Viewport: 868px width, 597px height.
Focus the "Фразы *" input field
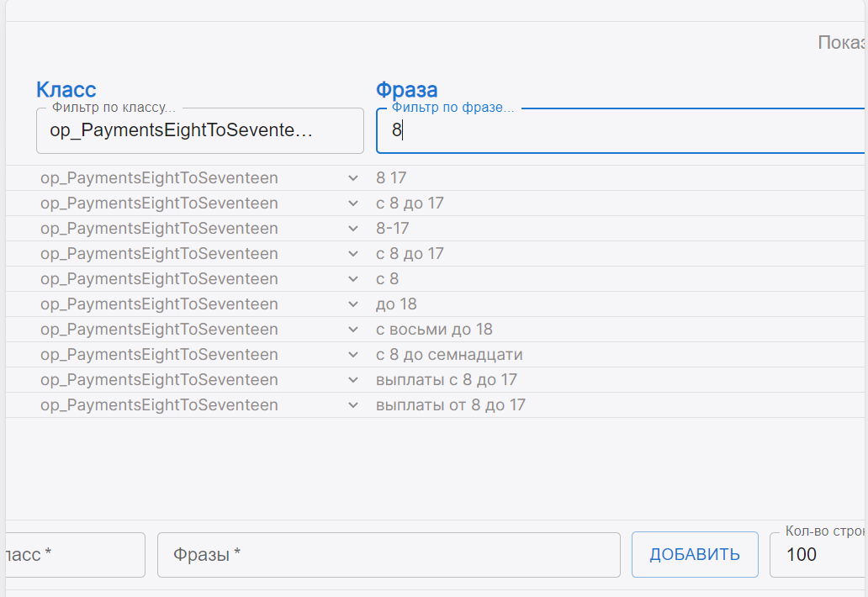point(389,555)
